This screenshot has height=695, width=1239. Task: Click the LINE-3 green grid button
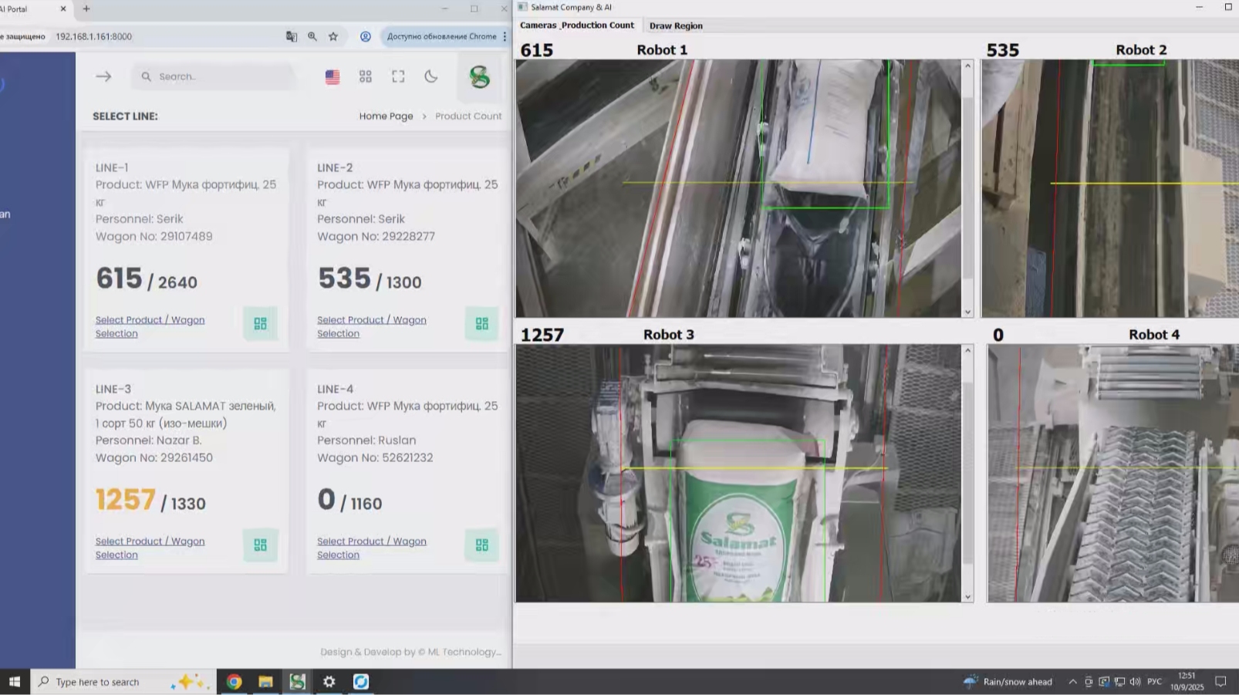point(260,545)
